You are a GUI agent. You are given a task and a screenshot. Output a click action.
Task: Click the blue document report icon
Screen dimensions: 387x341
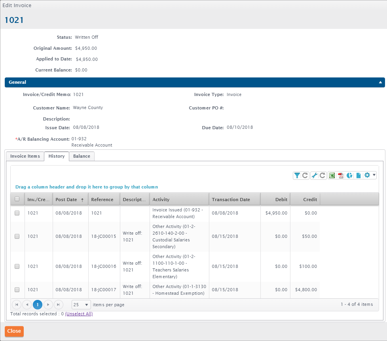point(359,175)
